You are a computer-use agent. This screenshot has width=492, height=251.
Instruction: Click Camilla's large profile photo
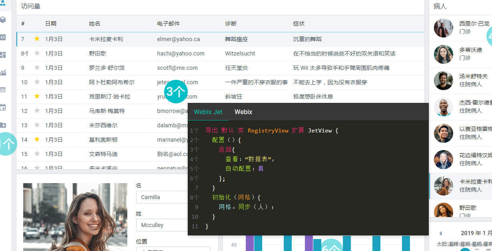coord(75,217)
